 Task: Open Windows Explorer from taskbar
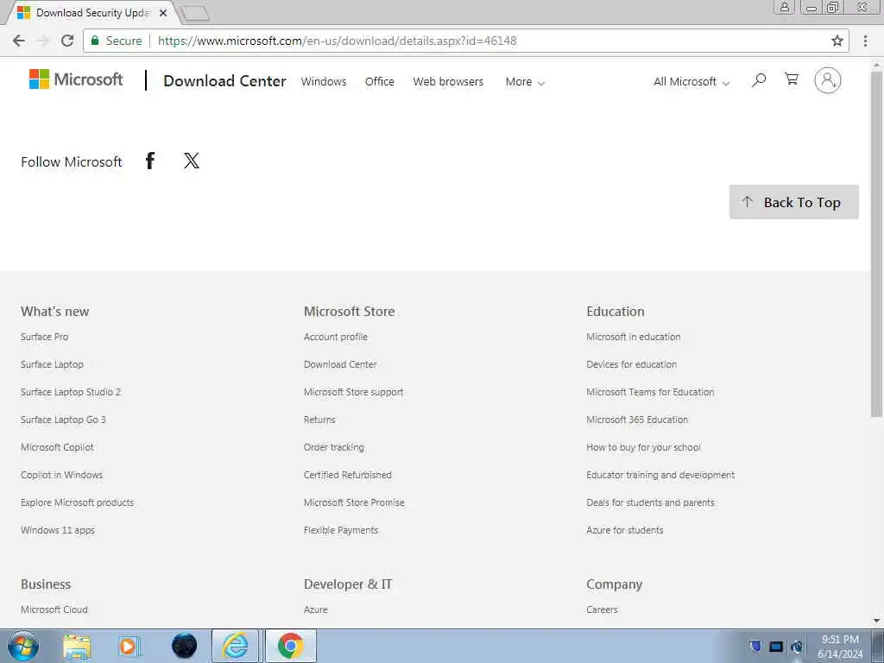[77, 647]
